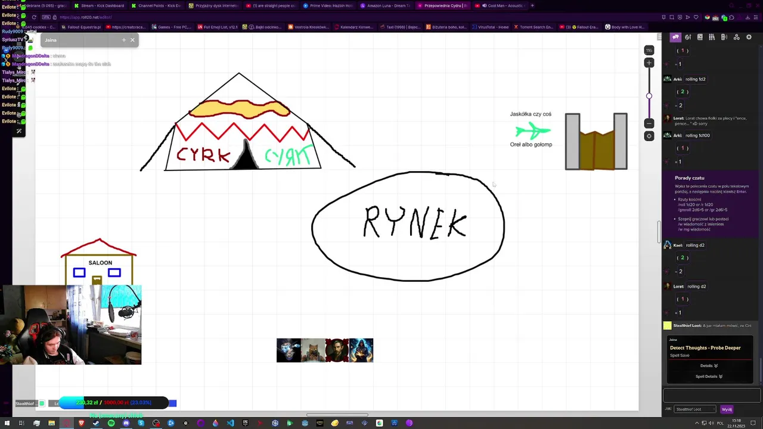
Task: Open a new browser tab
Action: [x=532, y=5]
